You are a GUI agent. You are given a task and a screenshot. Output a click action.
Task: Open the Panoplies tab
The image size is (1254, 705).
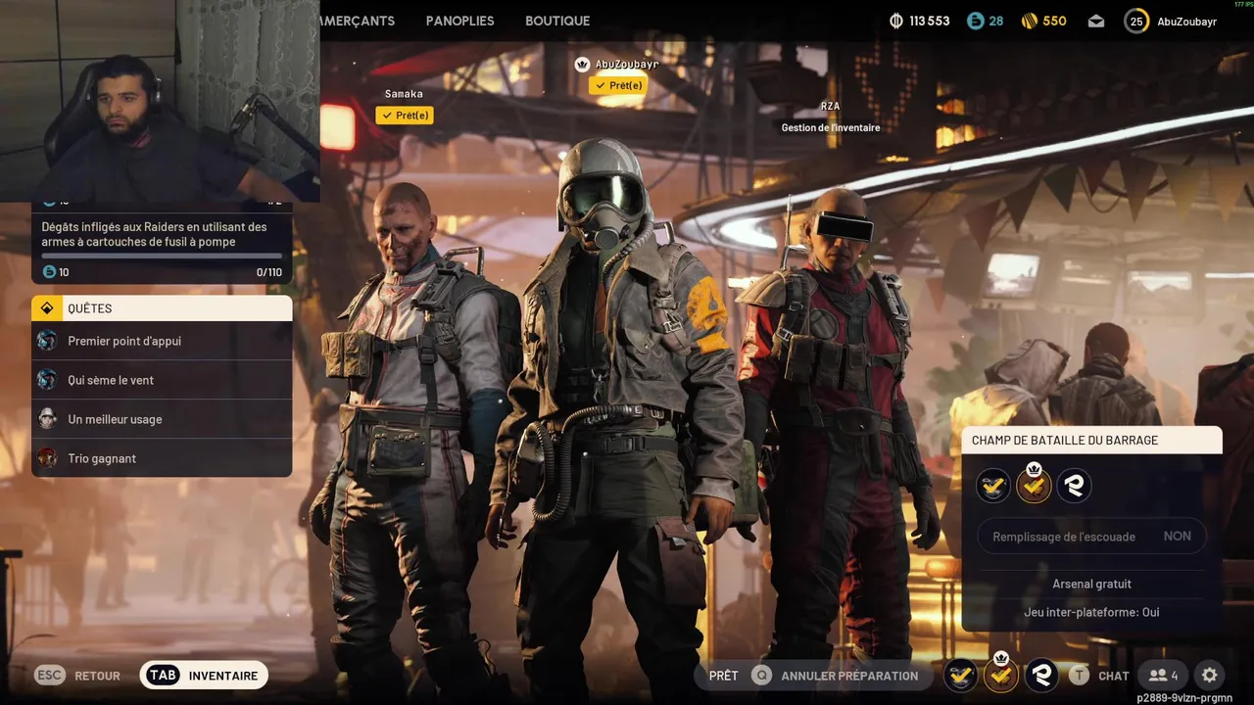coord(459,21)
